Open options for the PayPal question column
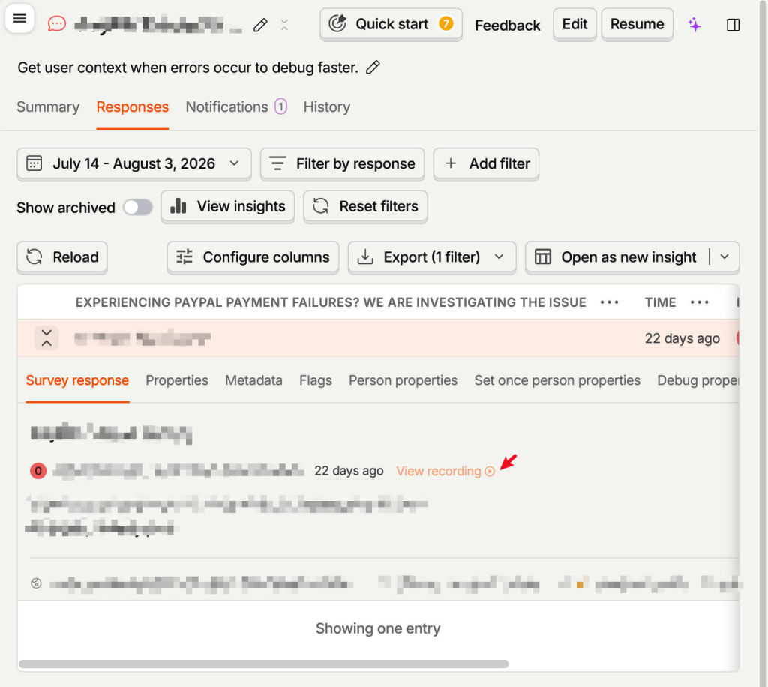Viewport: 768px width, 687px height. 610,302
